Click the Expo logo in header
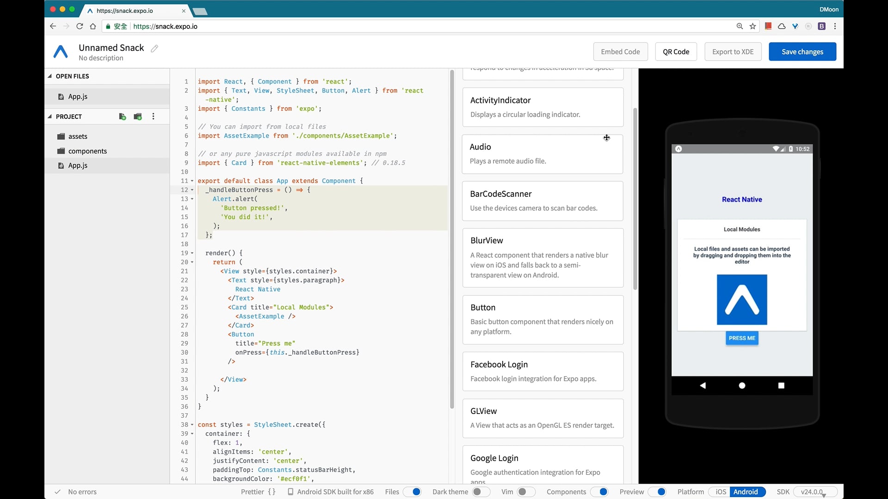The height and width of the screenshot is (499, 888). pyautogui.click(x=61, y=52)
